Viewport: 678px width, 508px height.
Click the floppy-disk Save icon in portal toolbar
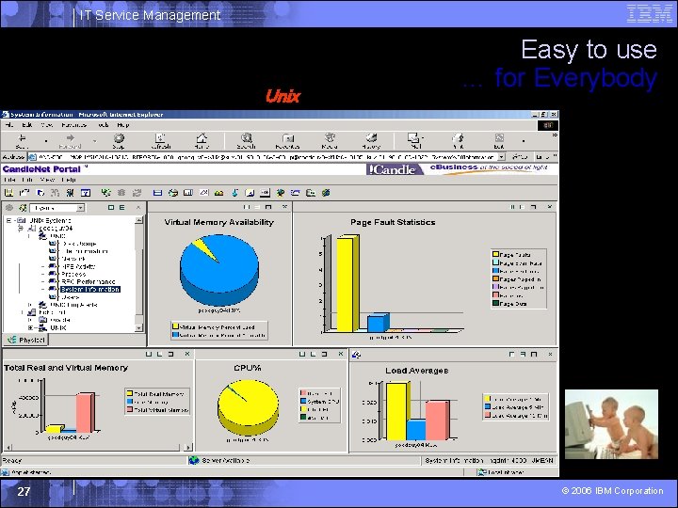(8, 193)
